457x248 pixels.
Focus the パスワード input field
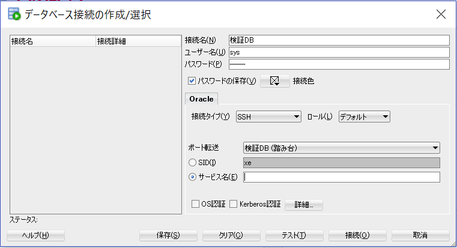pyautogui.click(x=339, y=64)
